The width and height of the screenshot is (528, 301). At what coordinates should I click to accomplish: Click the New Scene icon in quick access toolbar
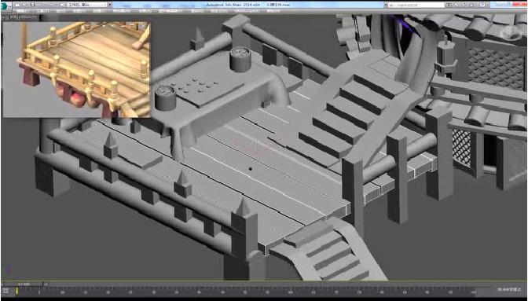tap(17, 5)
